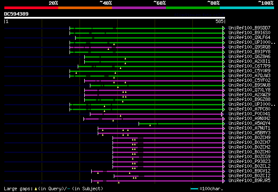Click the white query sequence bar
This screenshot has height=192, width=278.
[x=115, y=18]
